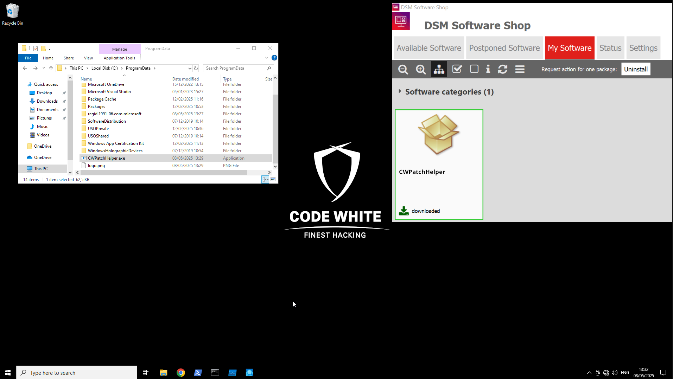
Task: Open the View ribbon tab
Action: point(88,58)
